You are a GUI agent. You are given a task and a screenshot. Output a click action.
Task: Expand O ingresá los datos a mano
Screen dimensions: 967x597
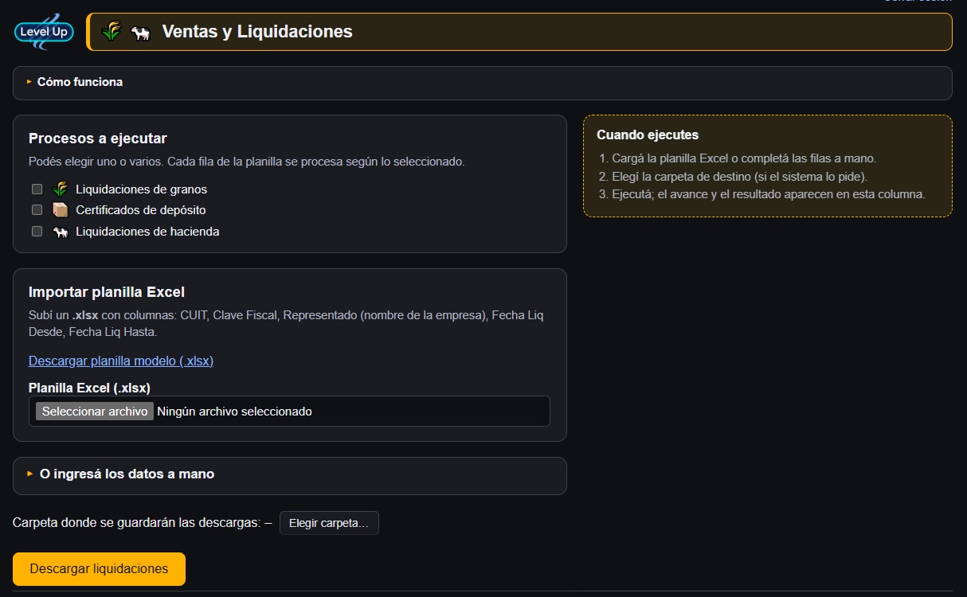(x=289, y=474)
